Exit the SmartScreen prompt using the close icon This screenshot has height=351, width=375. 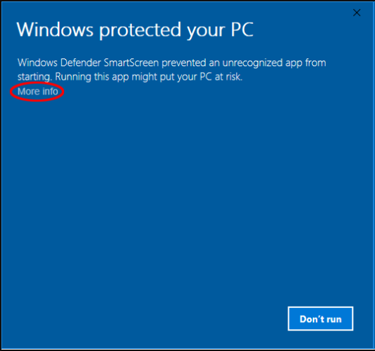click(357, 13)
